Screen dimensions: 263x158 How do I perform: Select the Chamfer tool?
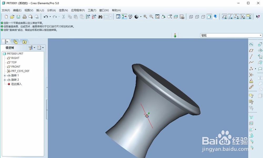point(251,148)
